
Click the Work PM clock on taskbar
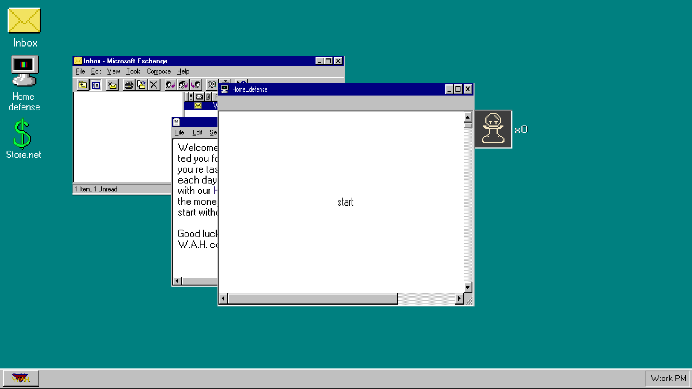(x=668, y=379)
